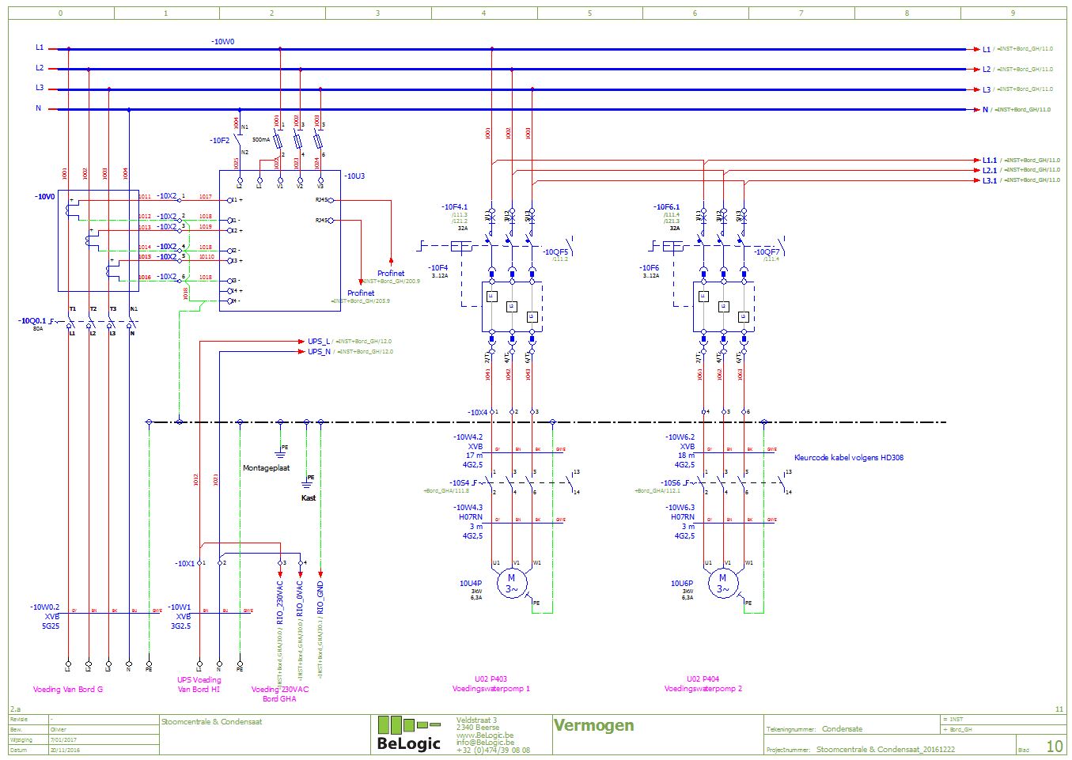1072x760 pixels.
Task: Click the sheet number 10 in title block
Action: (1055, 747)
